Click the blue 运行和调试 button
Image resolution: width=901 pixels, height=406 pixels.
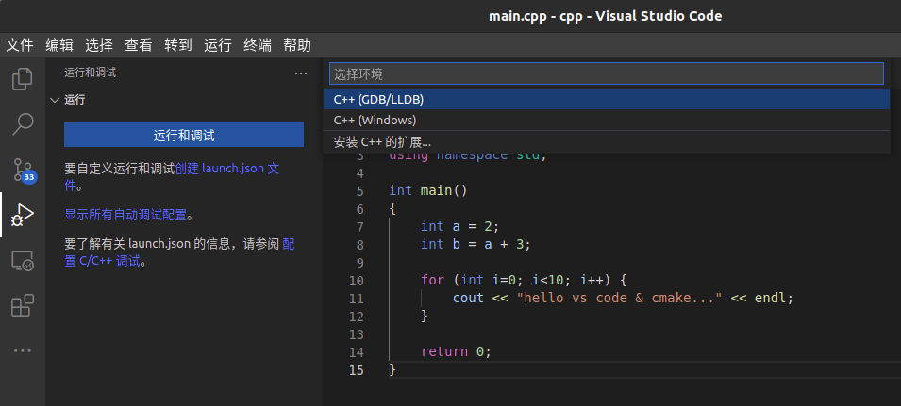tap(184, 136)
